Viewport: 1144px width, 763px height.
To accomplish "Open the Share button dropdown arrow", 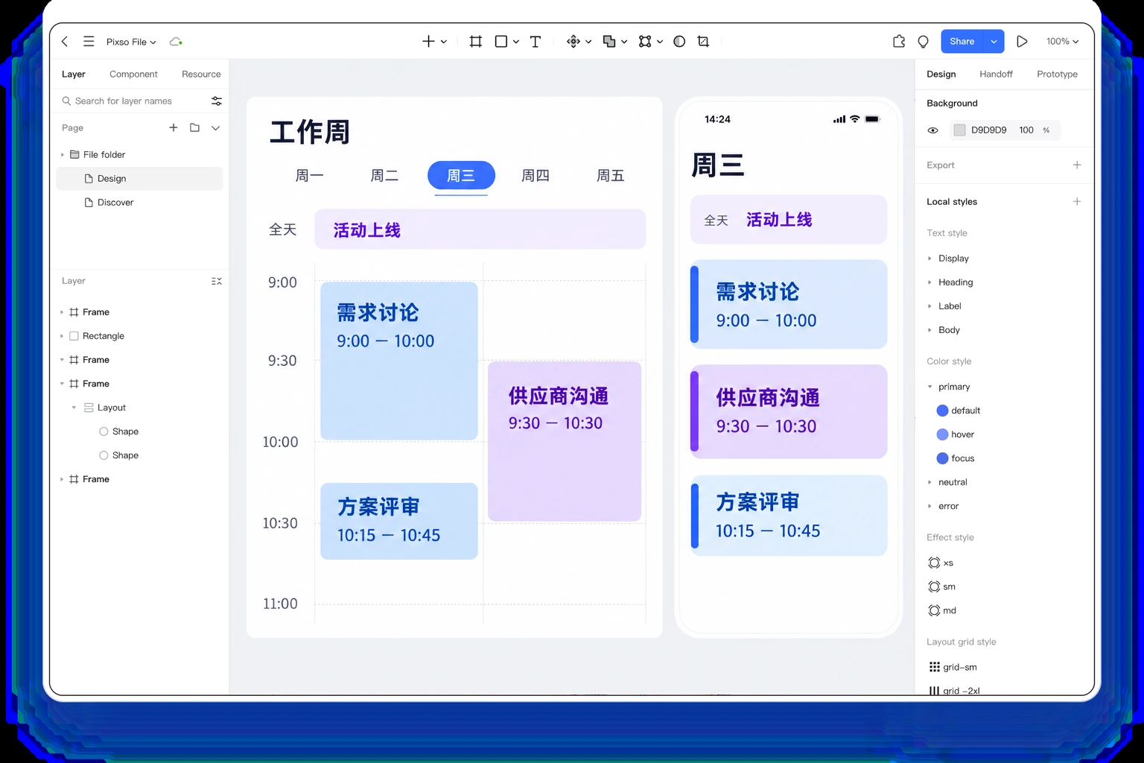I will 994,42.
